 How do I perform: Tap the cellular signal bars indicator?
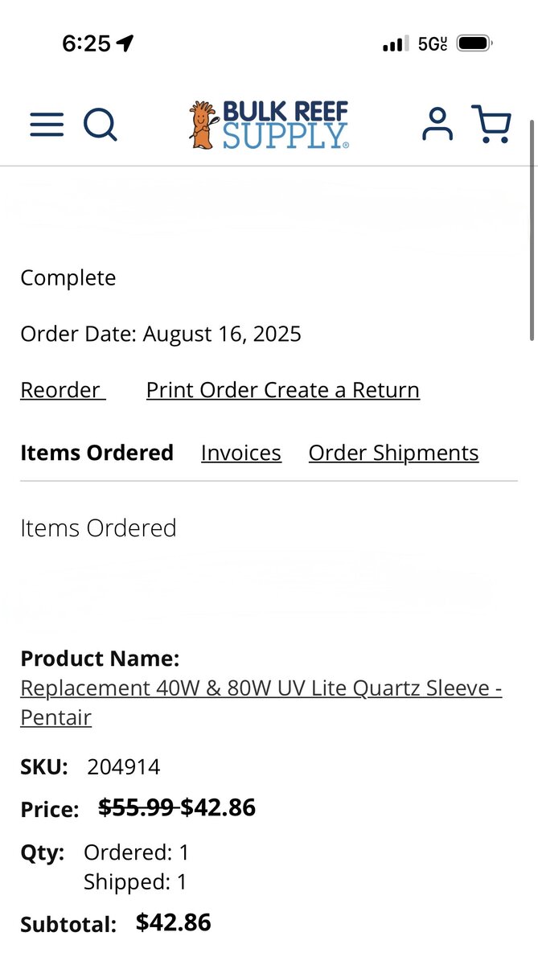tap(395, 44)
